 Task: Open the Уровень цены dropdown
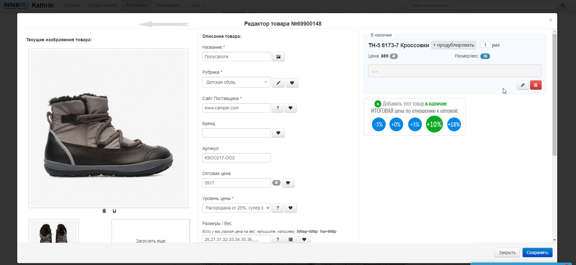click(236, 208)
